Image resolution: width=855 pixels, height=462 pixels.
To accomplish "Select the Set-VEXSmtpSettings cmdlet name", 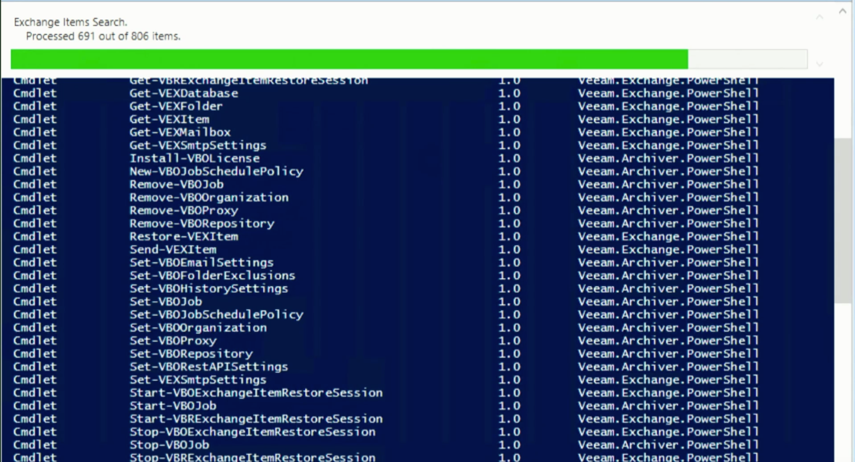I will [198, 380].
